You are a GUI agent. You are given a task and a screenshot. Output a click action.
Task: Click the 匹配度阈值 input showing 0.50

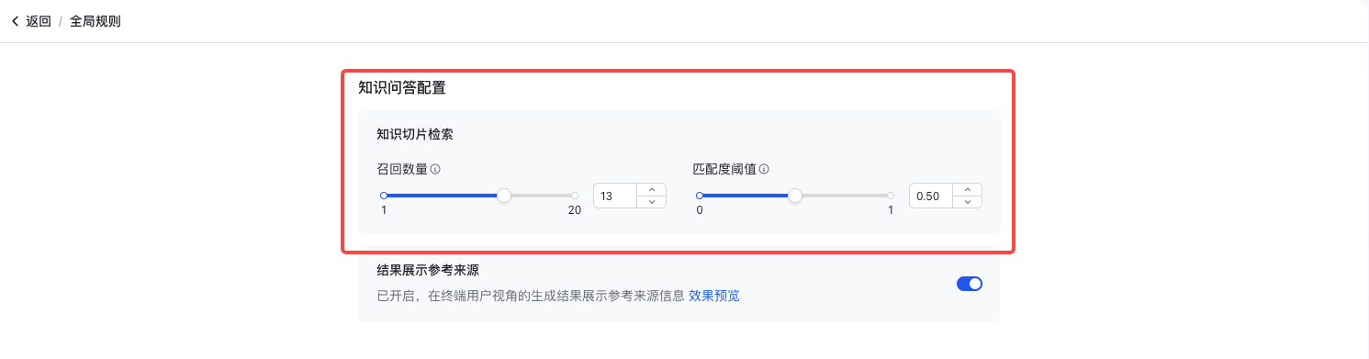click(x=932, y=196)
